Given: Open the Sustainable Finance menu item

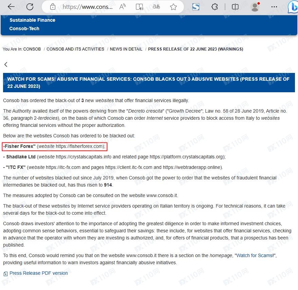Looking at the screenshot, I should click(32, 20).
